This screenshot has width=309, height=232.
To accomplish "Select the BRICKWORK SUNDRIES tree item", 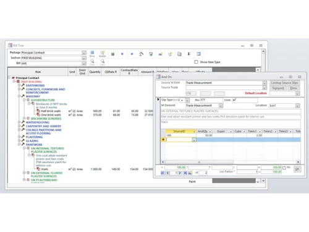I will (46, 119).
